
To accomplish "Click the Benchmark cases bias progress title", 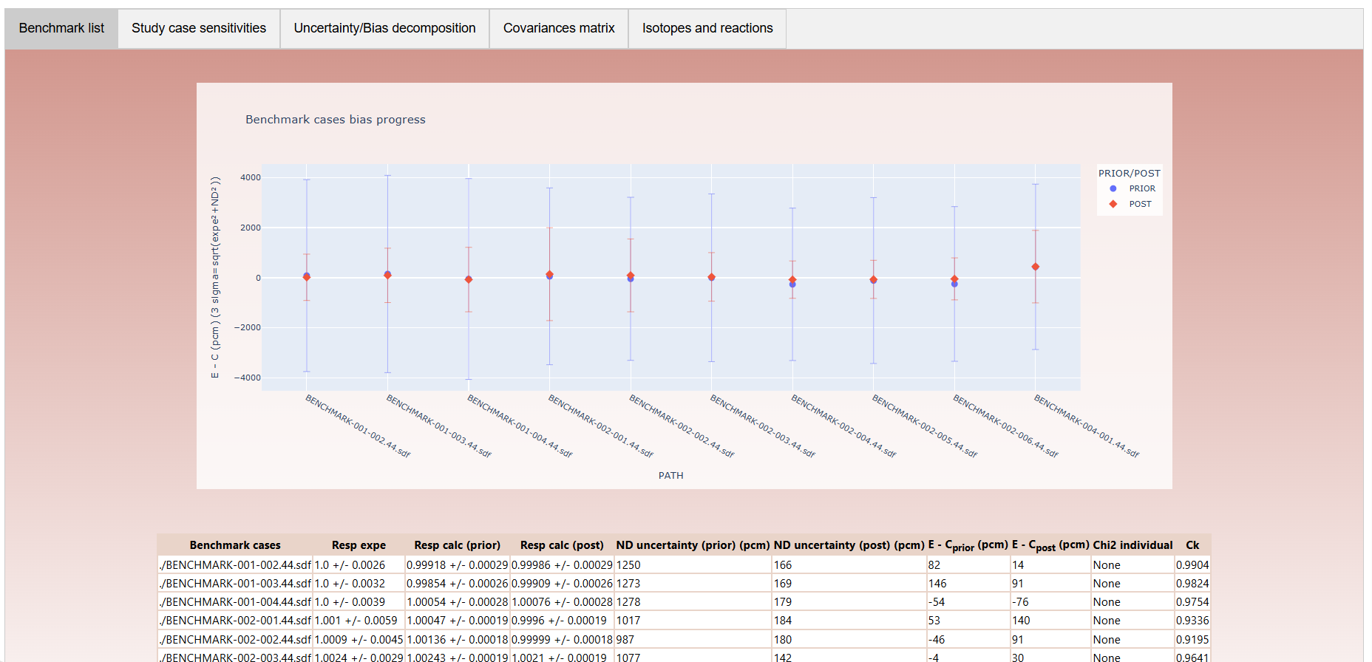I will point(335,120).
